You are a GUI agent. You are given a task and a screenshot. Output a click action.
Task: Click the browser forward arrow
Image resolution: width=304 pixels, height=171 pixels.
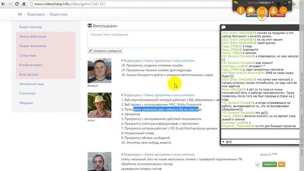[10, 4]
